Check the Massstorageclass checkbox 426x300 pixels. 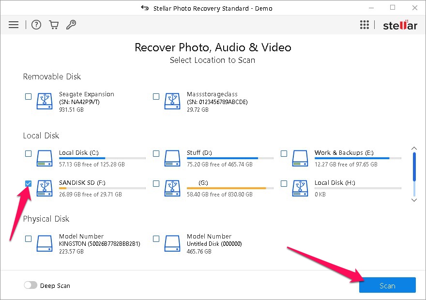coord(156,96)
